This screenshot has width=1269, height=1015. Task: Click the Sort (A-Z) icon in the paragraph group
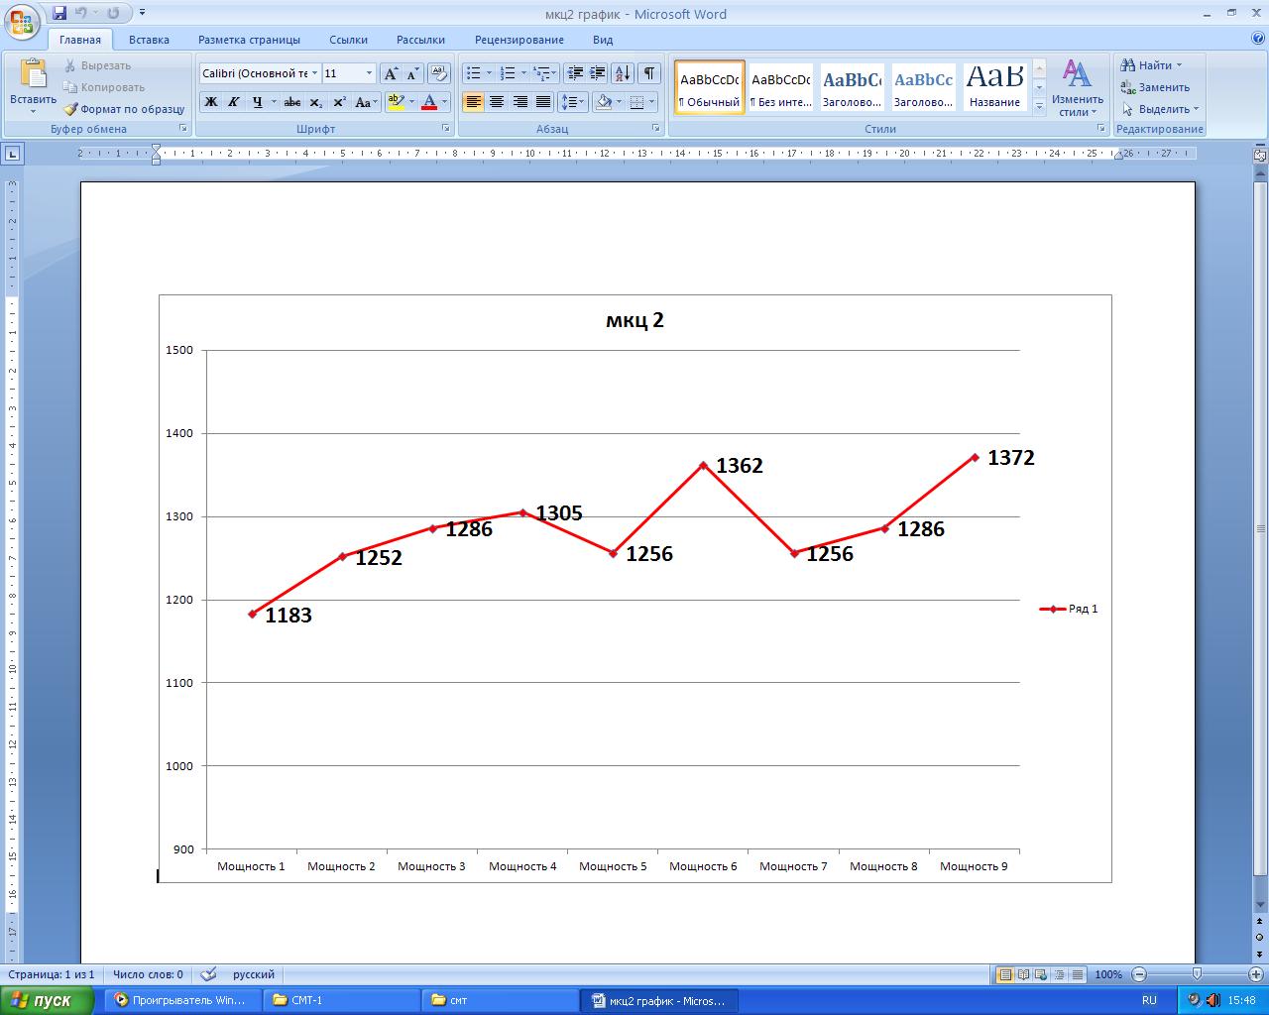click(623, 73)
